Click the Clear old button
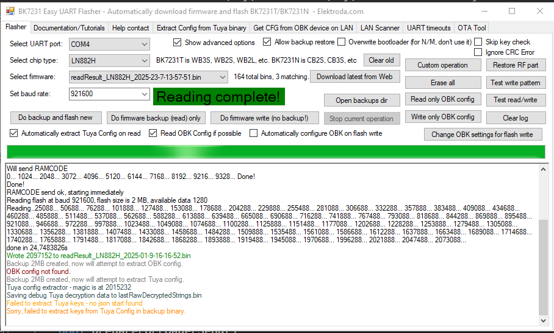The image size is (554, 333). coord(381,60)
